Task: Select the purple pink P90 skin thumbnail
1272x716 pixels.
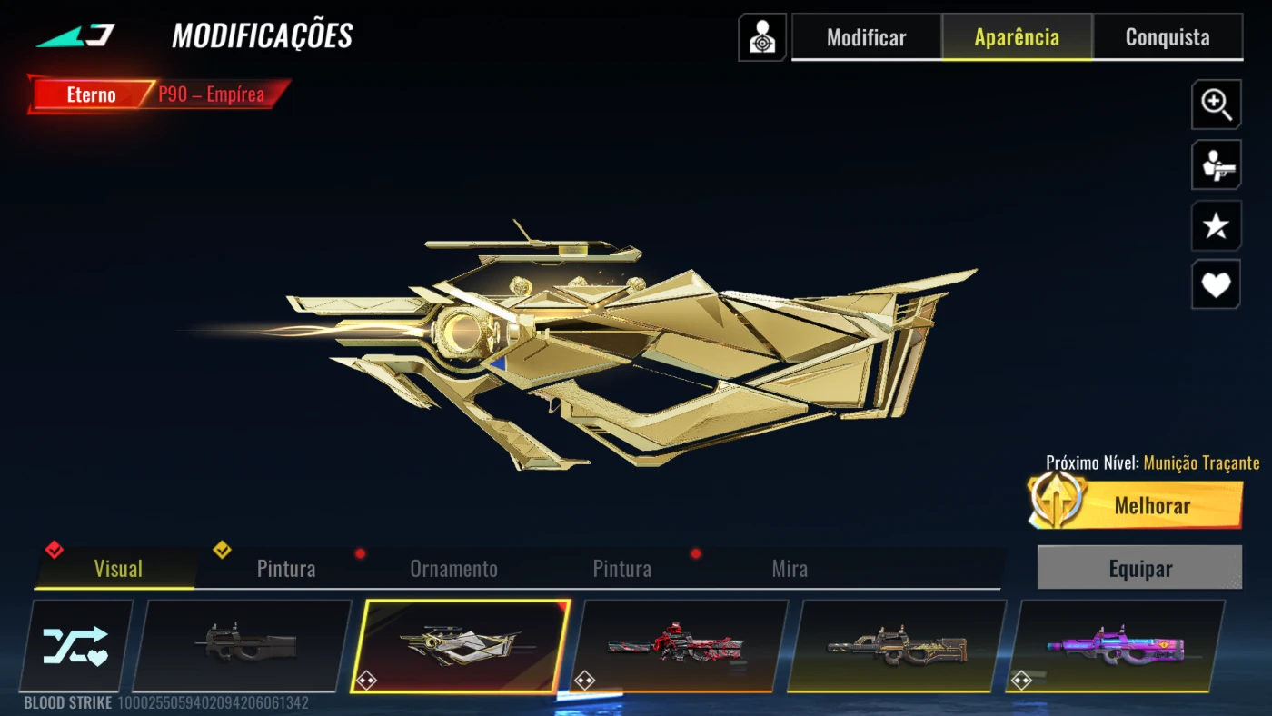Action: (x=1115, y=645)
